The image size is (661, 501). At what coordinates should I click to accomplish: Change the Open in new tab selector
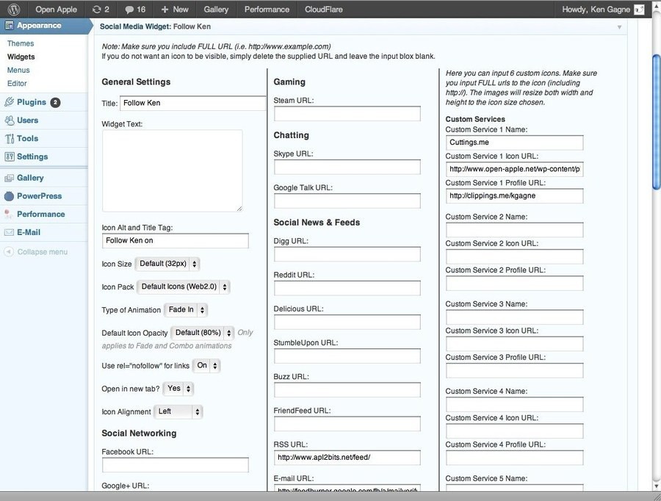coord(179,389)
